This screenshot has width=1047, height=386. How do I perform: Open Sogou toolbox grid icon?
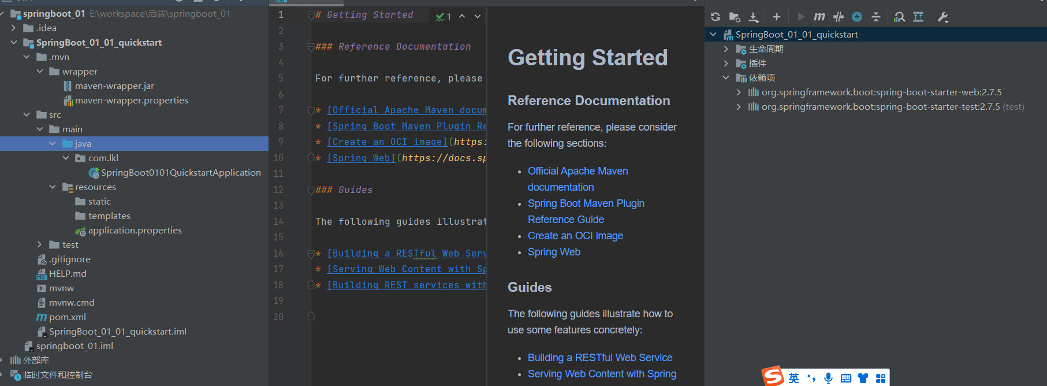(x=881, y=378)
